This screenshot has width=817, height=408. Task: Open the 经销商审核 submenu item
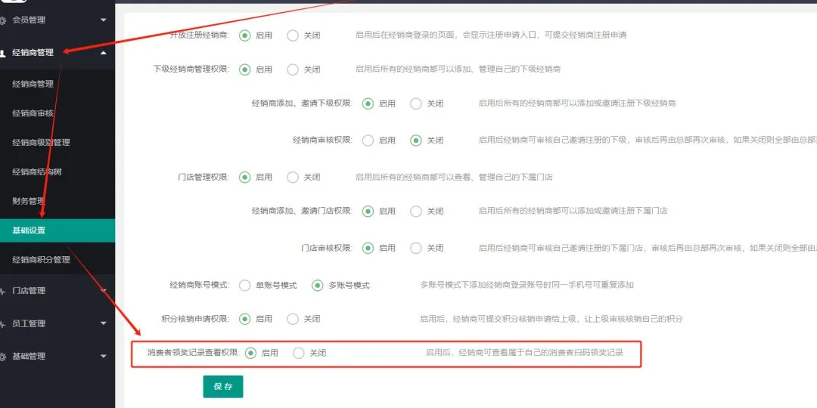click(57, 113)
